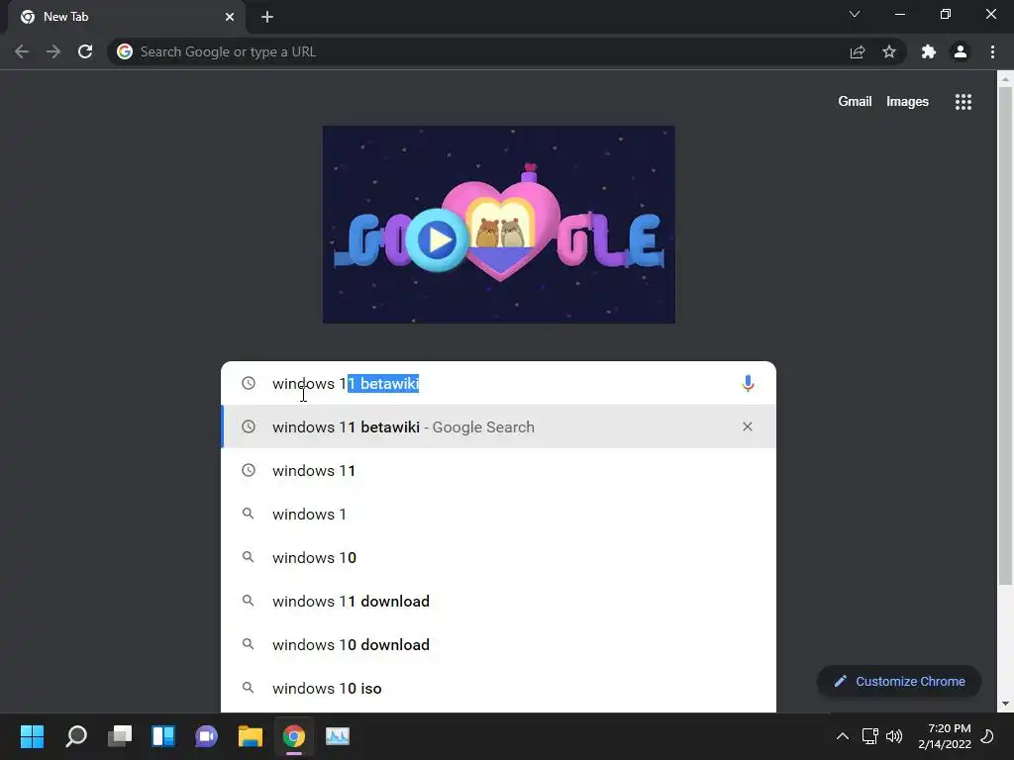This screenshot has width=1014, height=760.
Task: Open the clock and date 7:20 PM
Action: [945, 736]
